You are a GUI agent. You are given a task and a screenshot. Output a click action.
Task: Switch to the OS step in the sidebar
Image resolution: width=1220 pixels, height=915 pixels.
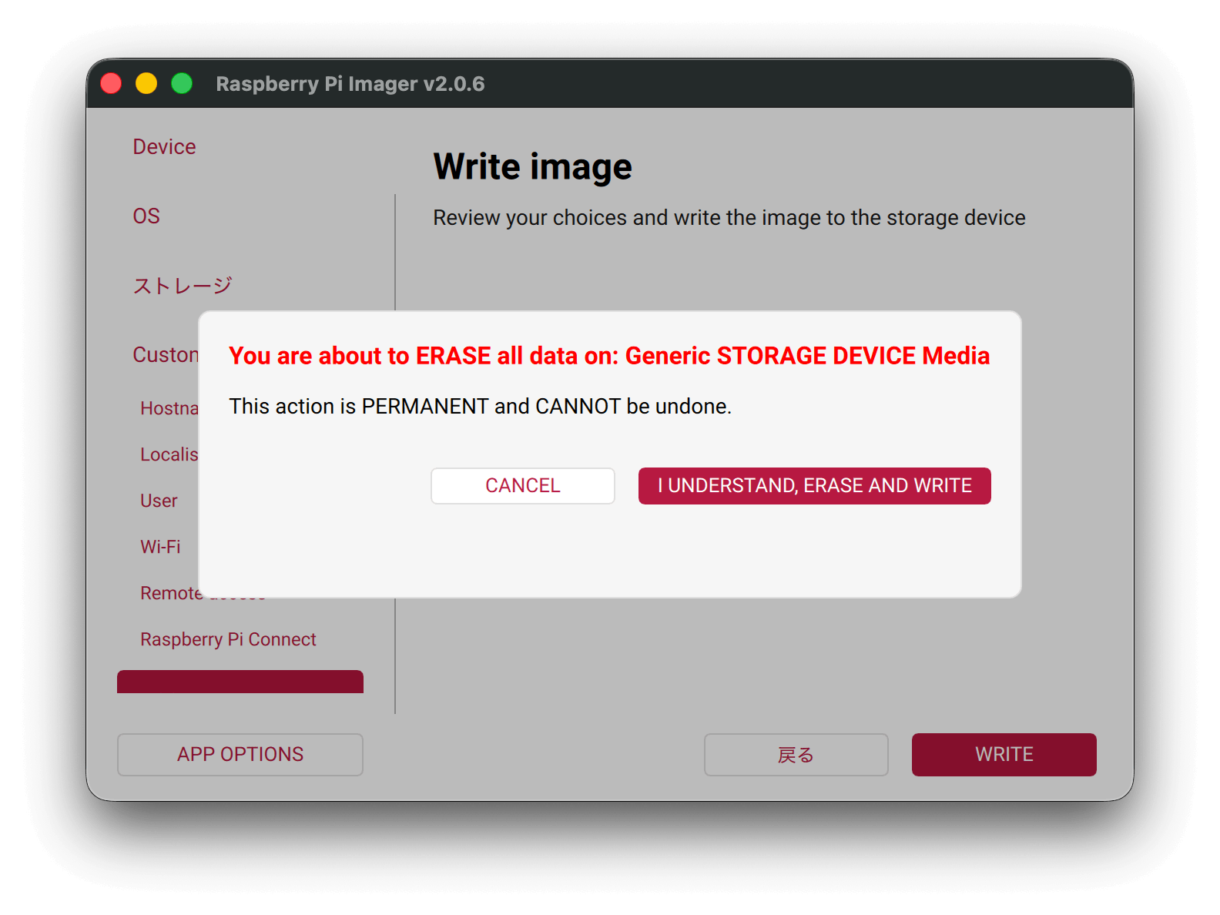pyautogui.click(x=146, y=216)
